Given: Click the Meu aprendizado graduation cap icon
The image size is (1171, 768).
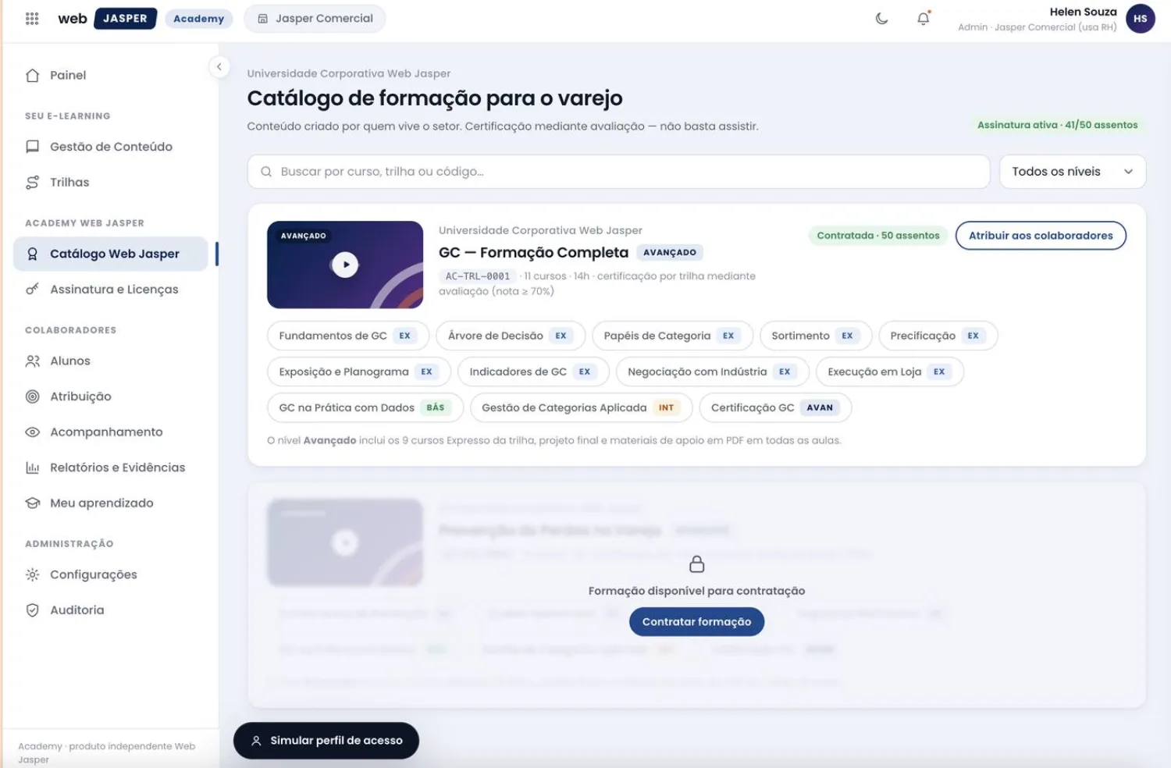Looking at the screenshot, I should click(x=32, y=503).
